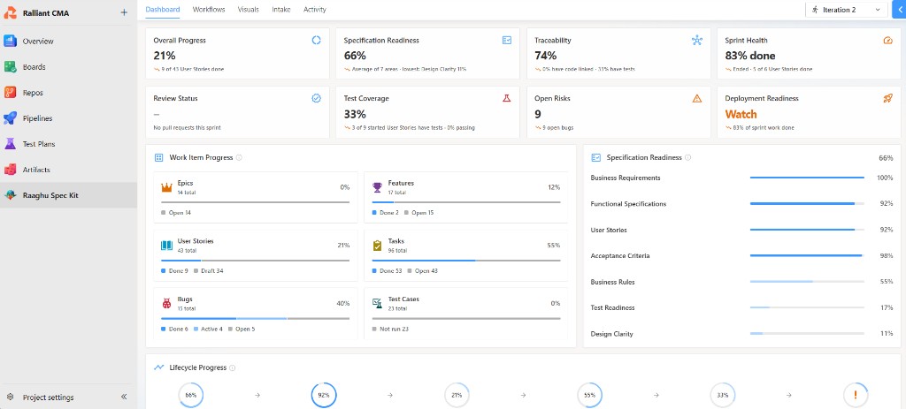Click the User Stories book icon
The height and width of the screenshot is (409, 906).
(166, 246)
